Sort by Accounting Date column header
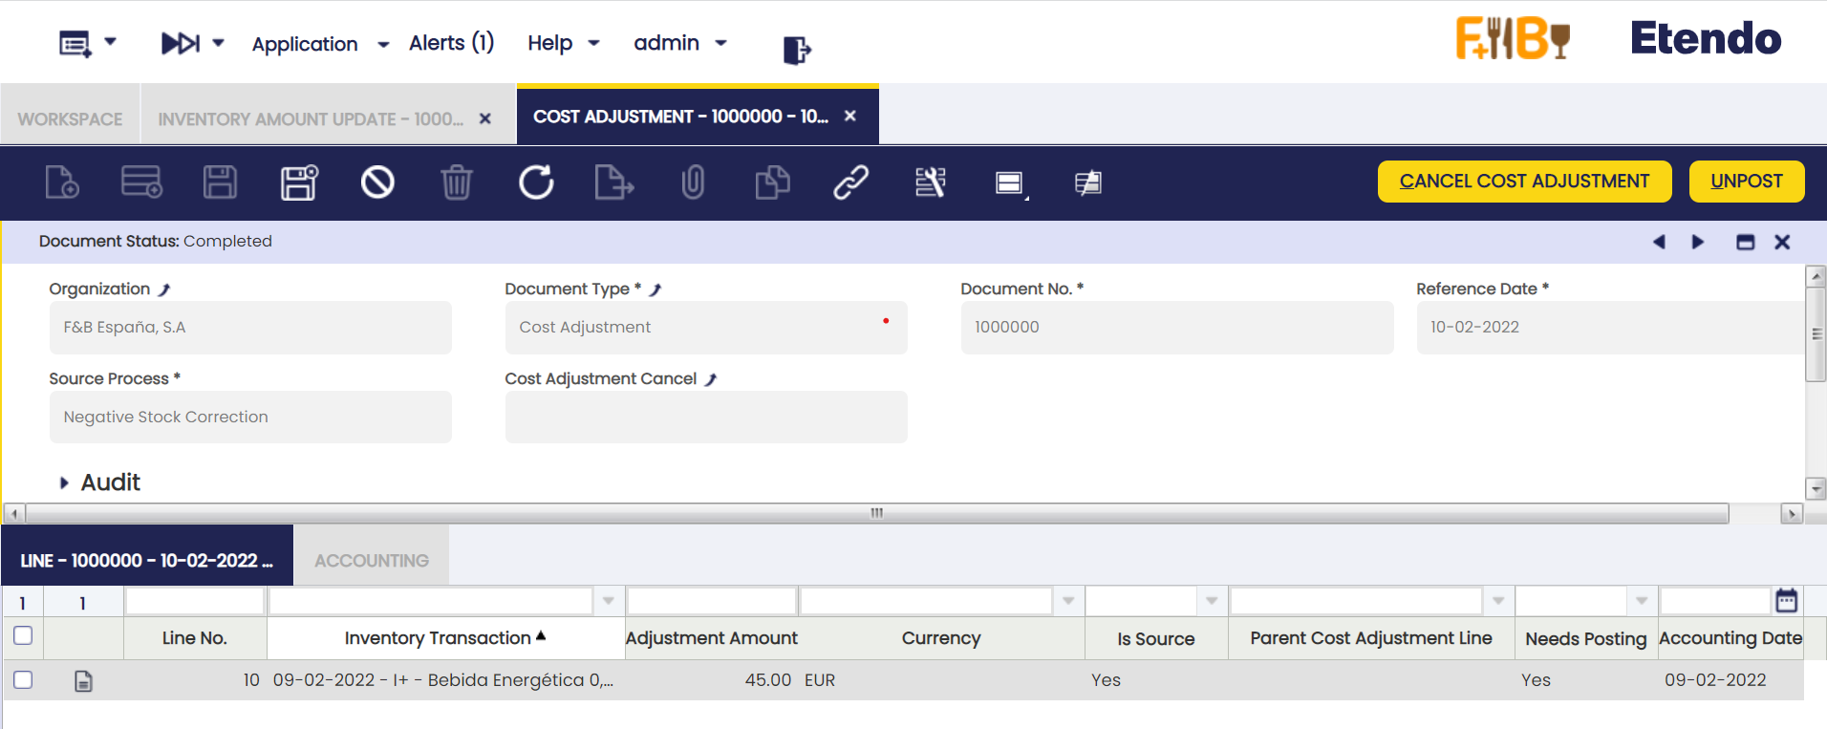 (x=1730, y=638)
